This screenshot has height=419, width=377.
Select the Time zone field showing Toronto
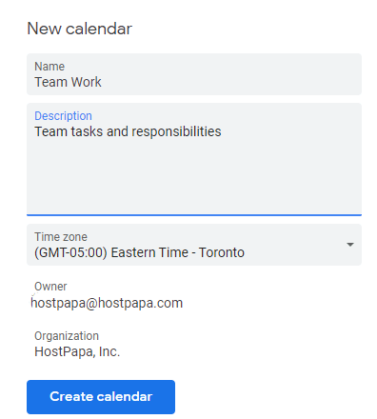point(194,245)
